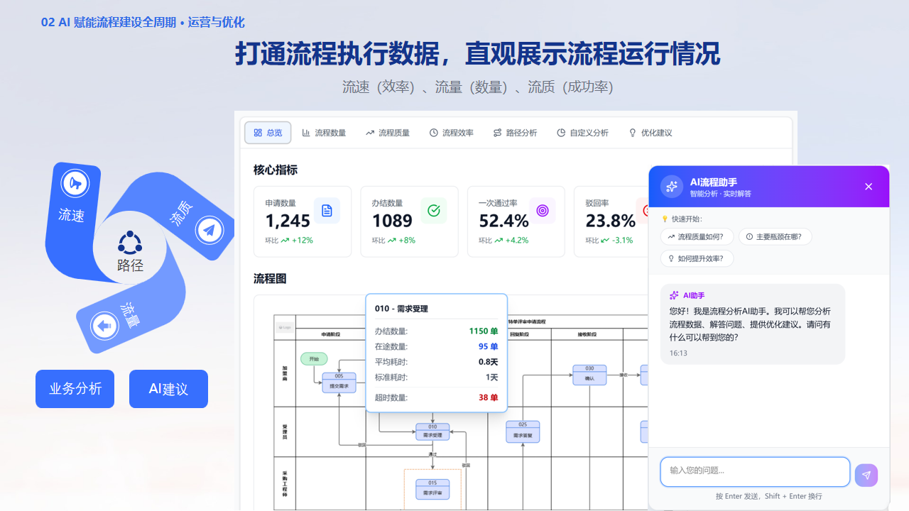This screenshot has height=511, width=909.
Task: Choose the 流程质量如何? quick-start chip
Action: (697, 237)
